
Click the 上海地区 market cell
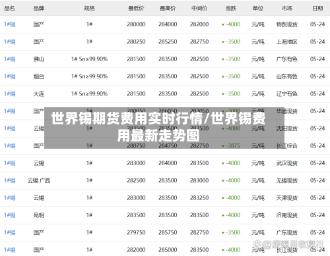click(x=287, y=41)
